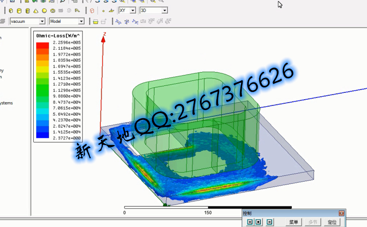Image resolution: width=367 pixels, height=227 pixels.
Task: Stop playback in the 控制 panel
Action: tap(259, 222)
